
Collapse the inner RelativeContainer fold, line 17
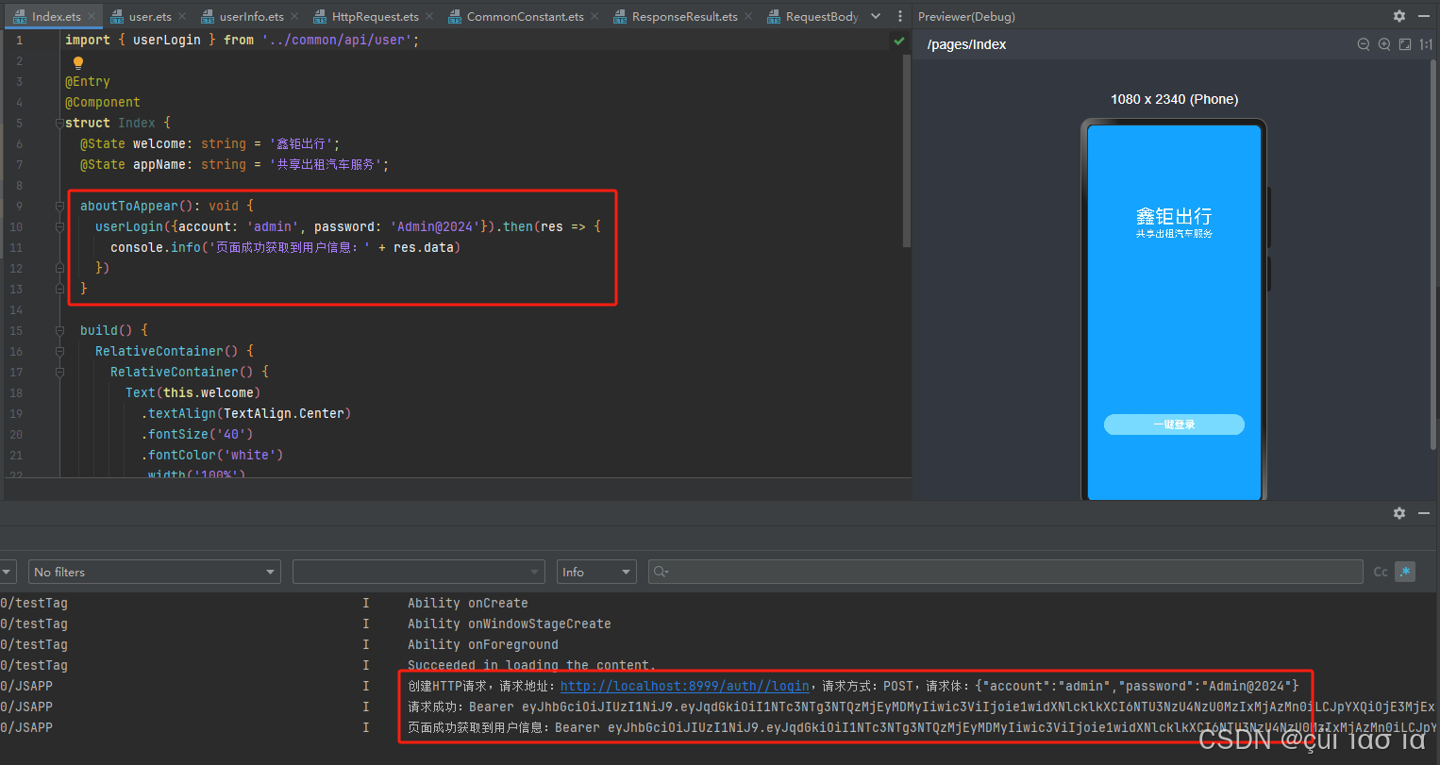[59, 372]
